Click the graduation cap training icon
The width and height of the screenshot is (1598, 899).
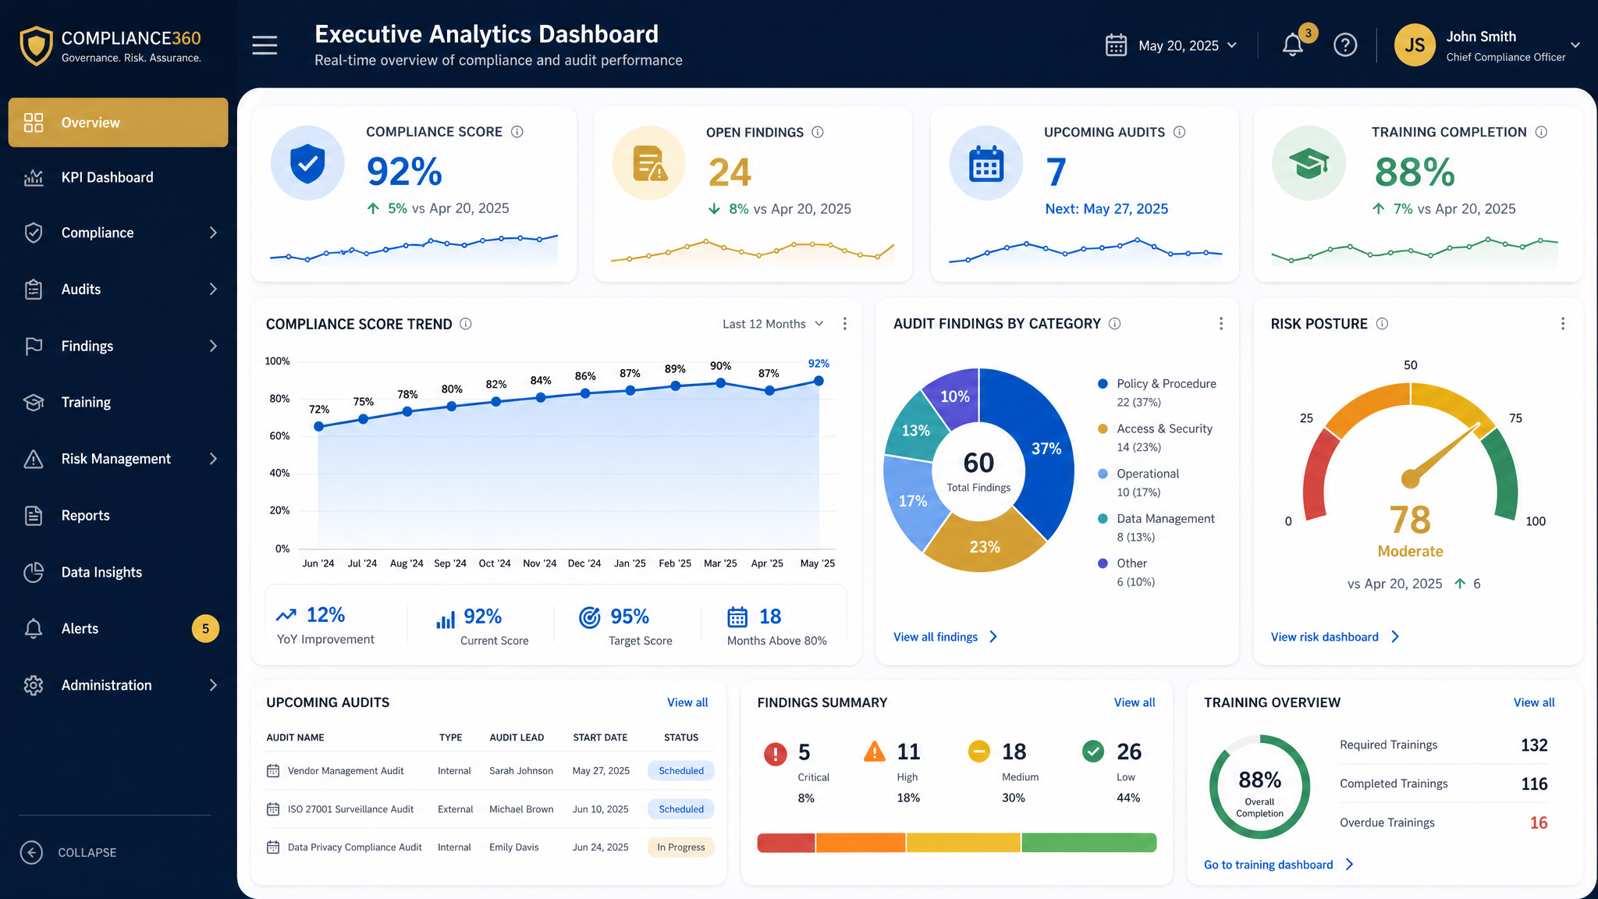[x=1309, y=163]
